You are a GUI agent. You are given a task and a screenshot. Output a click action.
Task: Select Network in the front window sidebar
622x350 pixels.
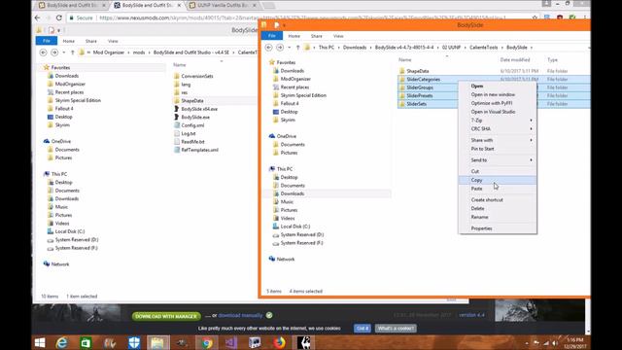tap(285, 260)
